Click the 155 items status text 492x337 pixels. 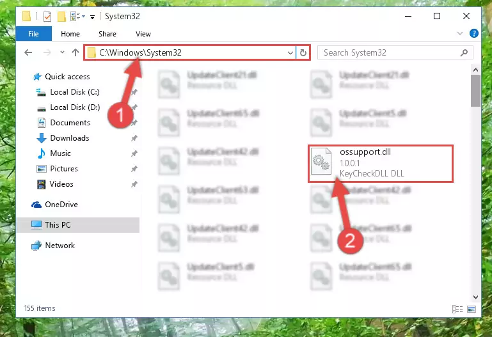coord(40,308)
